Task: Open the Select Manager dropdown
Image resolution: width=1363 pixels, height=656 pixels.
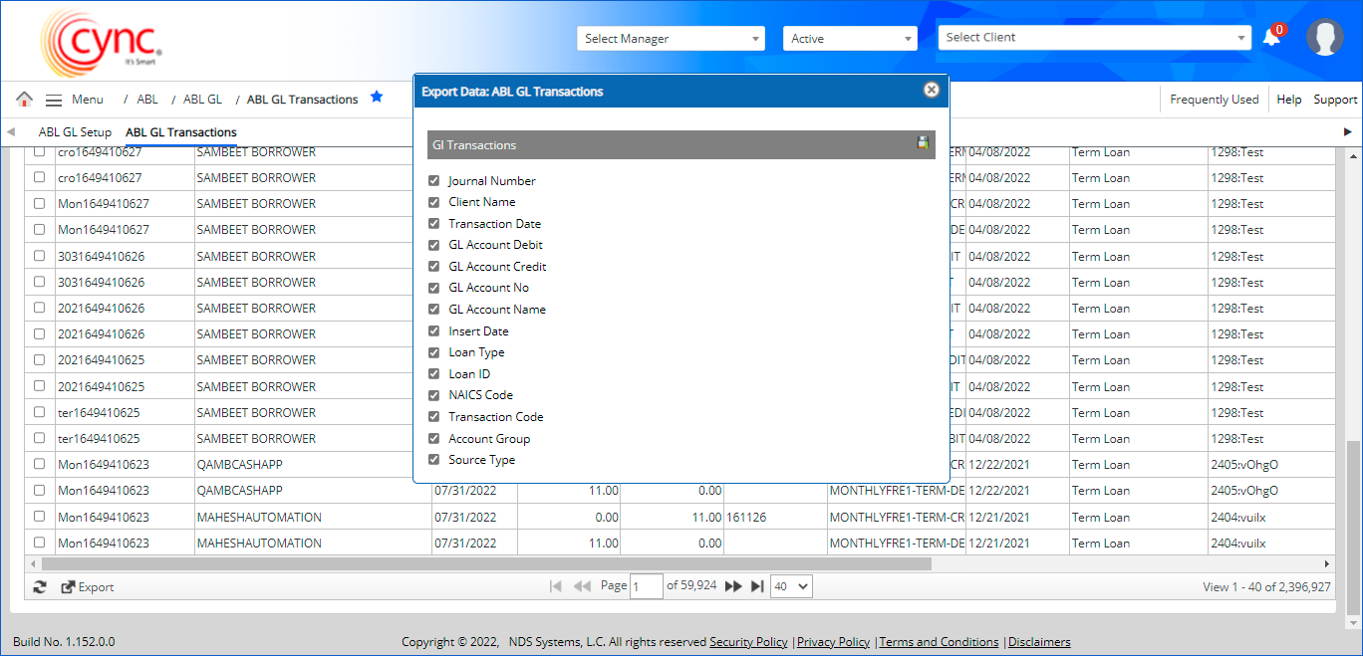Action: coord(671,39)
